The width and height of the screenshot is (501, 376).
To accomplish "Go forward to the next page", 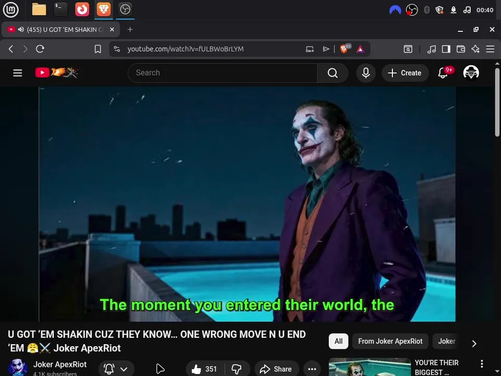I will pyautogui.click(x=25, y=49).
